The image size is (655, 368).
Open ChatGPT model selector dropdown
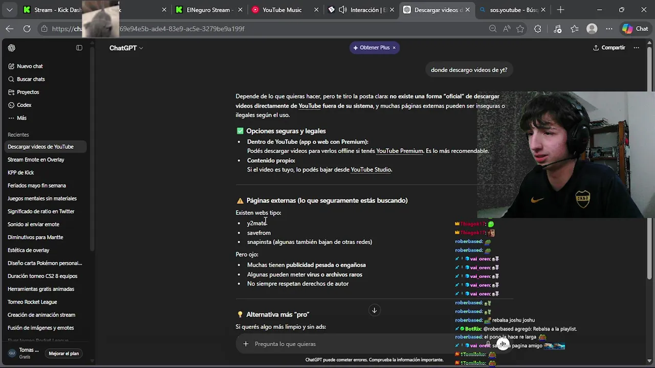tap(126, 48)
